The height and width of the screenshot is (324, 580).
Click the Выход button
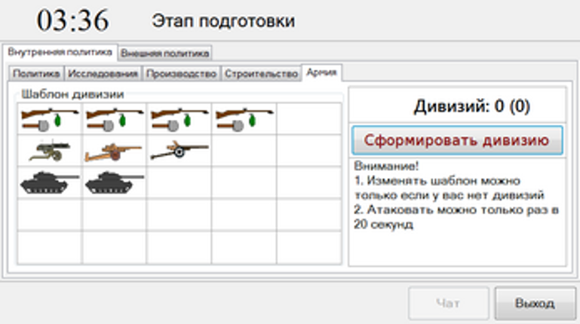[535, 304]
